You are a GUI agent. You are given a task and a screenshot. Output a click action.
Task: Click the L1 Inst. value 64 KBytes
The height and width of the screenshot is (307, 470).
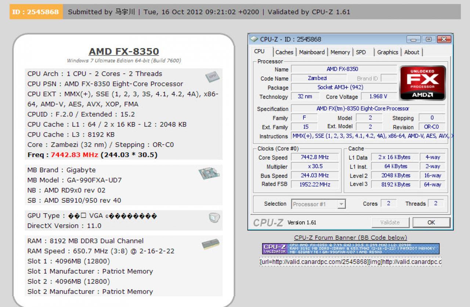pyautogui.click(x=395, y=166)
